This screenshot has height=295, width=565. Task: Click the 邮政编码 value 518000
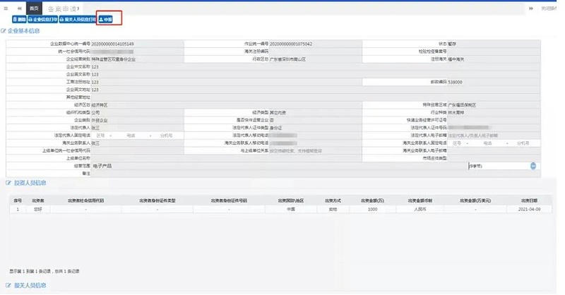(x=455, y=83)
